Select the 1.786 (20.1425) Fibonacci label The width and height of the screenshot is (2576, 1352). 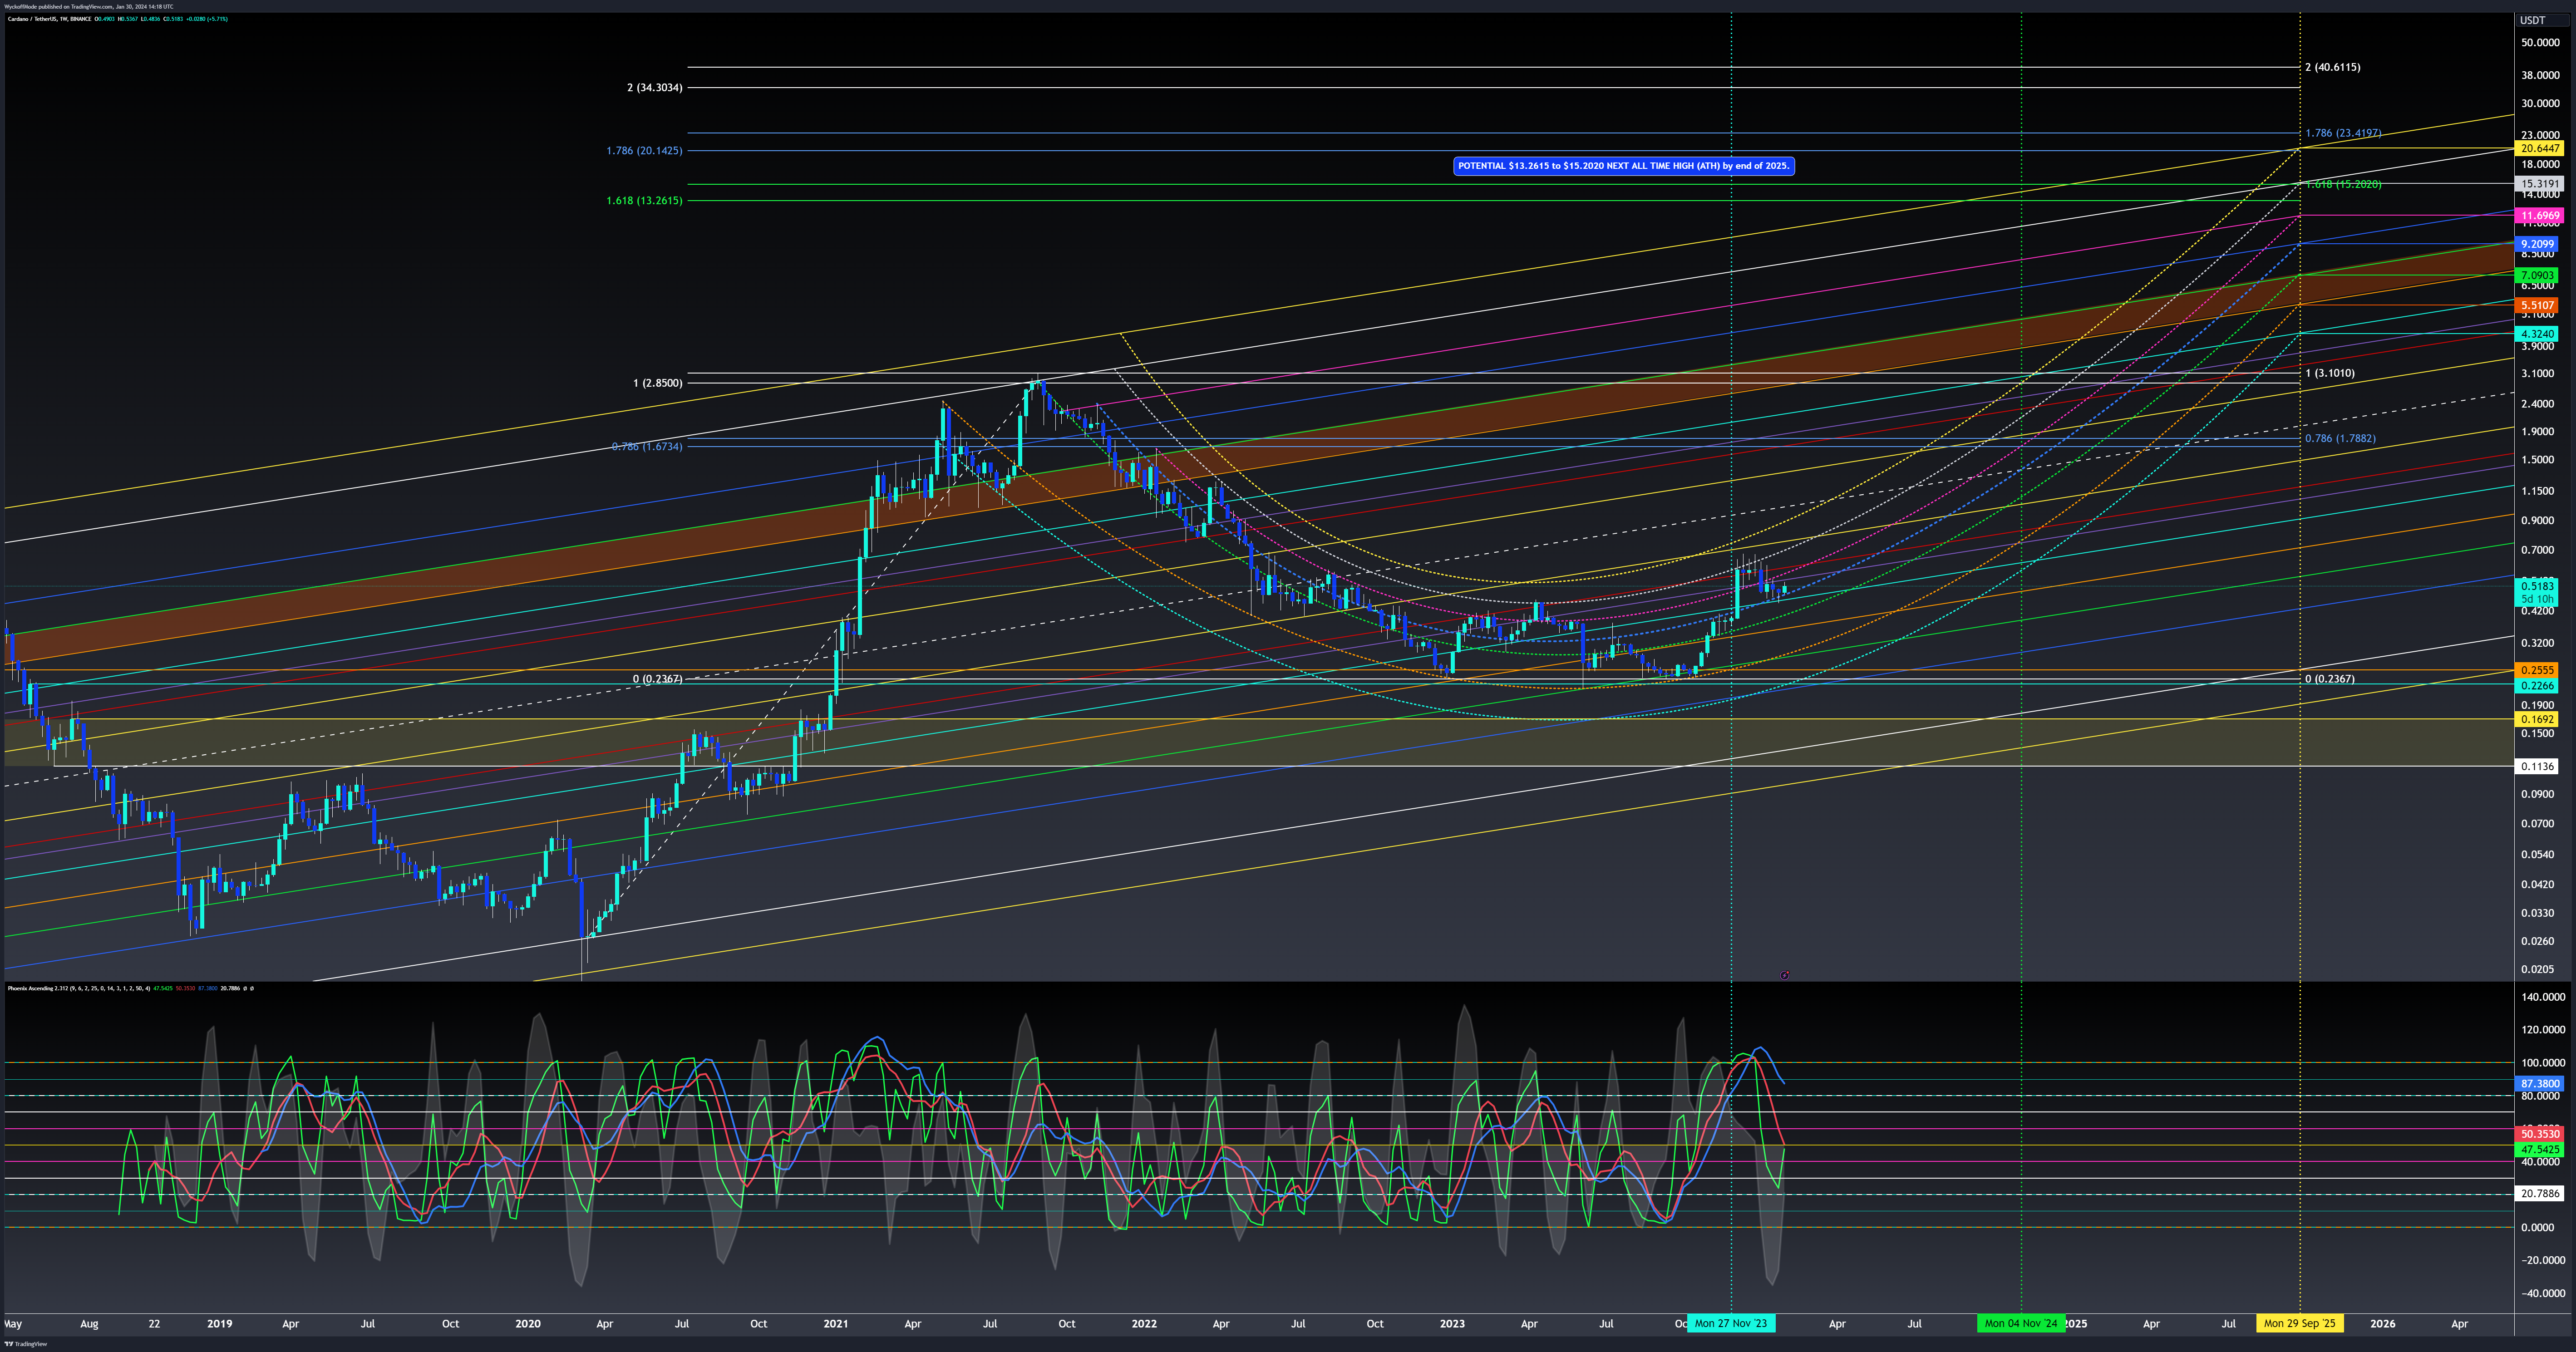pos(644,151)
